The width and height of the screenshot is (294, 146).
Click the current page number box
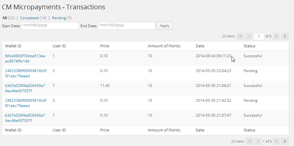point(259,36)
